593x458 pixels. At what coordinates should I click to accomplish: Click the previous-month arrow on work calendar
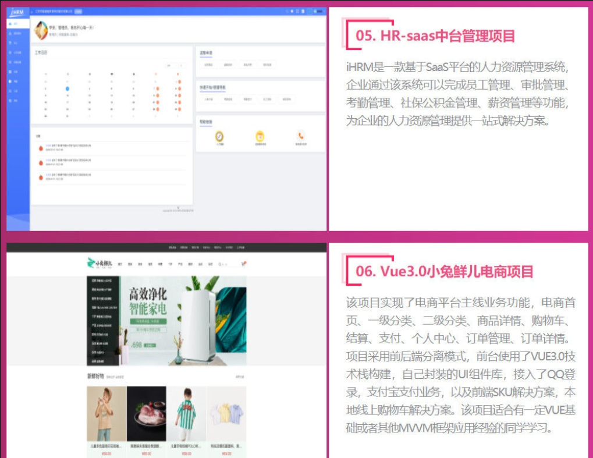click(x=176, y=65)
